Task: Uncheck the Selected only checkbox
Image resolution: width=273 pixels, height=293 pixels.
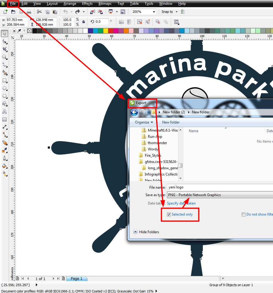Action: 169,215
